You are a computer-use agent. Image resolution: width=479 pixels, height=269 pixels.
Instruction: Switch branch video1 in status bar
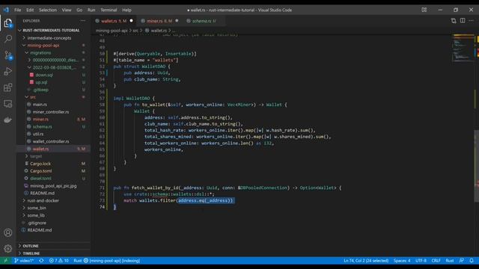(23, 261)
